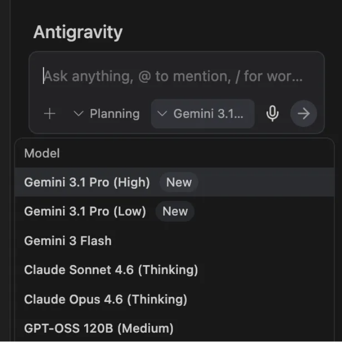Switch to Gemini 3 Flash model
Screen dimensions: 342x342
(x=68, y=241)
